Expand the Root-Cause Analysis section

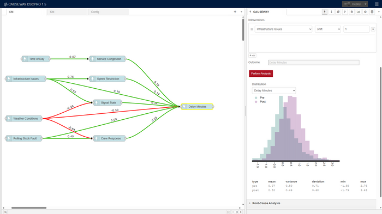click(x=266, y=203)
